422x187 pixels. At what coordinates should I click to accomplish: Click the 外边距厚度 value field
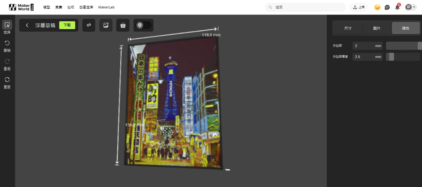pyautogui.click(x=367, y=57)
